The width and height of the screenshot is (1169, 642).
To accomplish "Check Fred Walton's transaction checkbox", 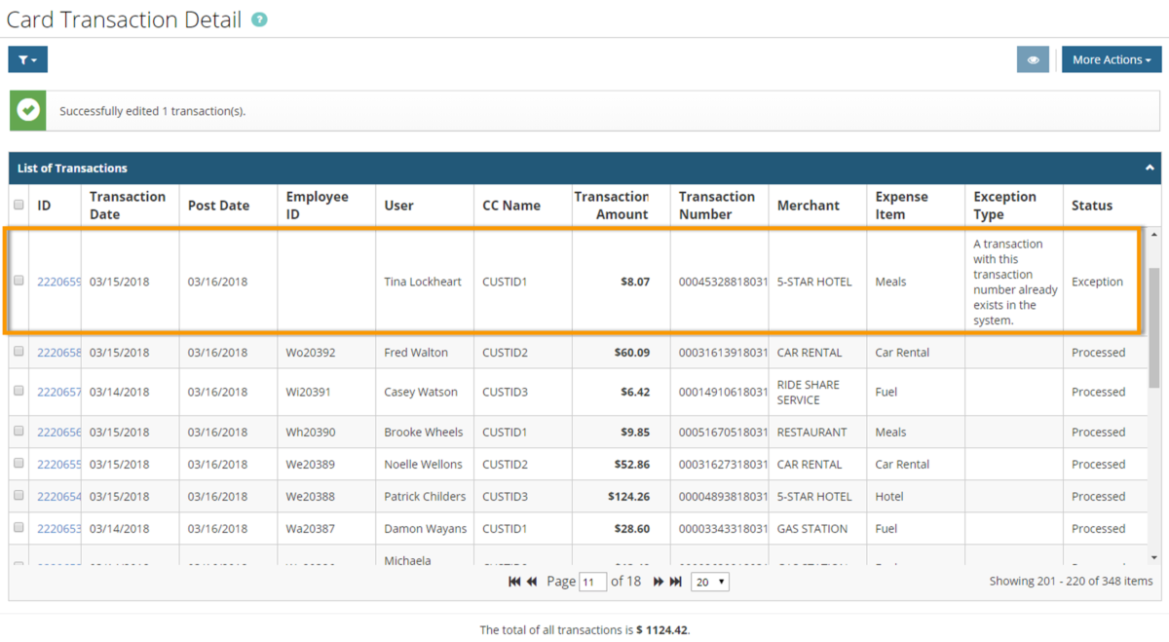I will coord(18,352).
